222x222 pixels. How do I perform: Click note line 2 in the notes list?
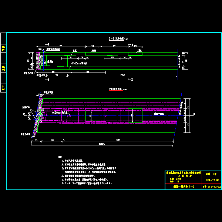pos(84,165)
